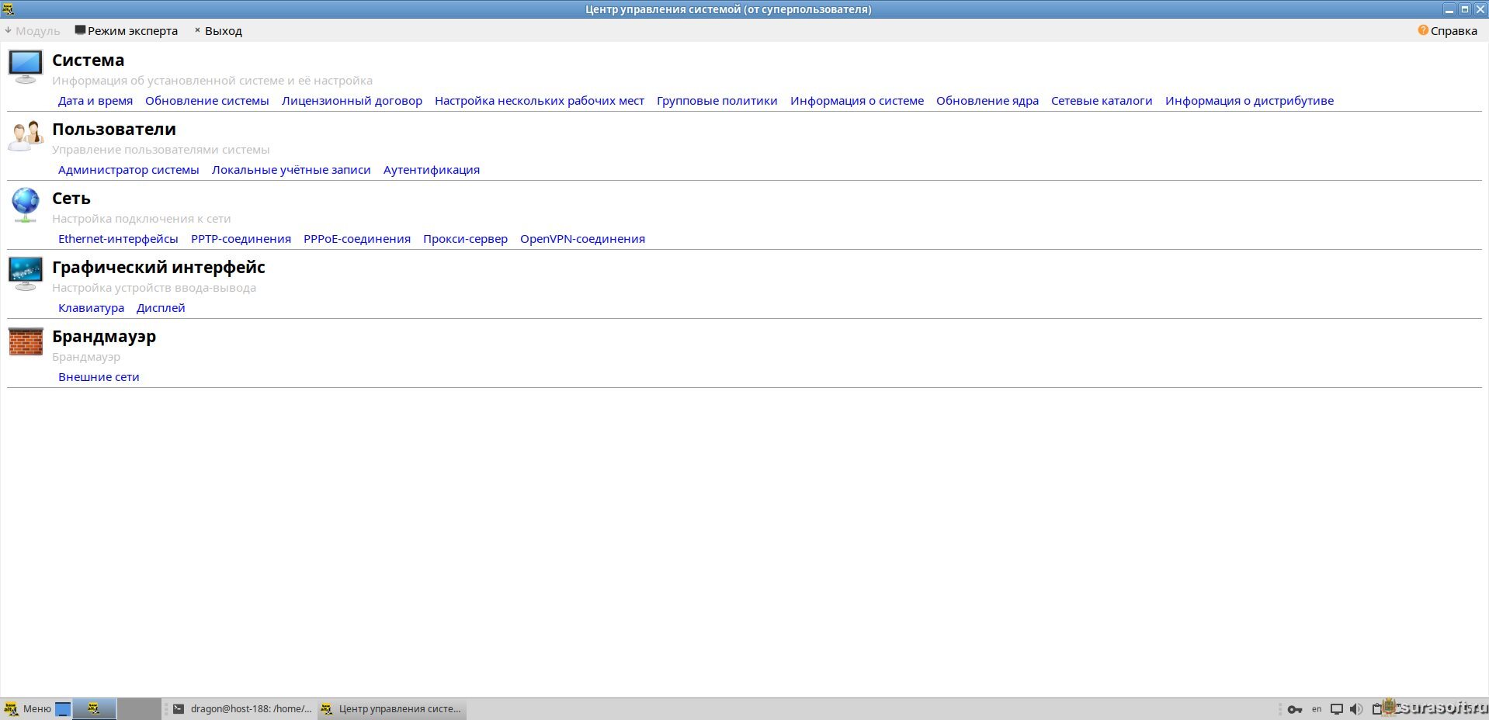Switch to dragon@host-188 terminal in taskbar
This screenshot has height=720, width=1489.
click(x=241, y=708)
